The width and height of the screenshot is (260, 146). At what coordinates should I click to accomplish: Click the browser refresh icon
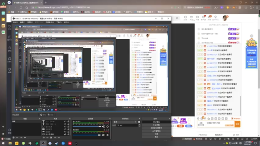pos(21,7)
